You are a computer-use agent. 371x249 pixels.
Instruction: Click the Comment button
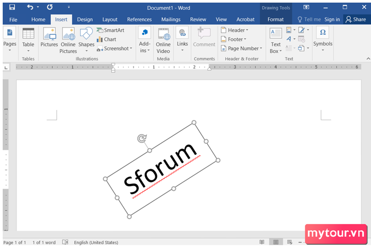(204, 38)
